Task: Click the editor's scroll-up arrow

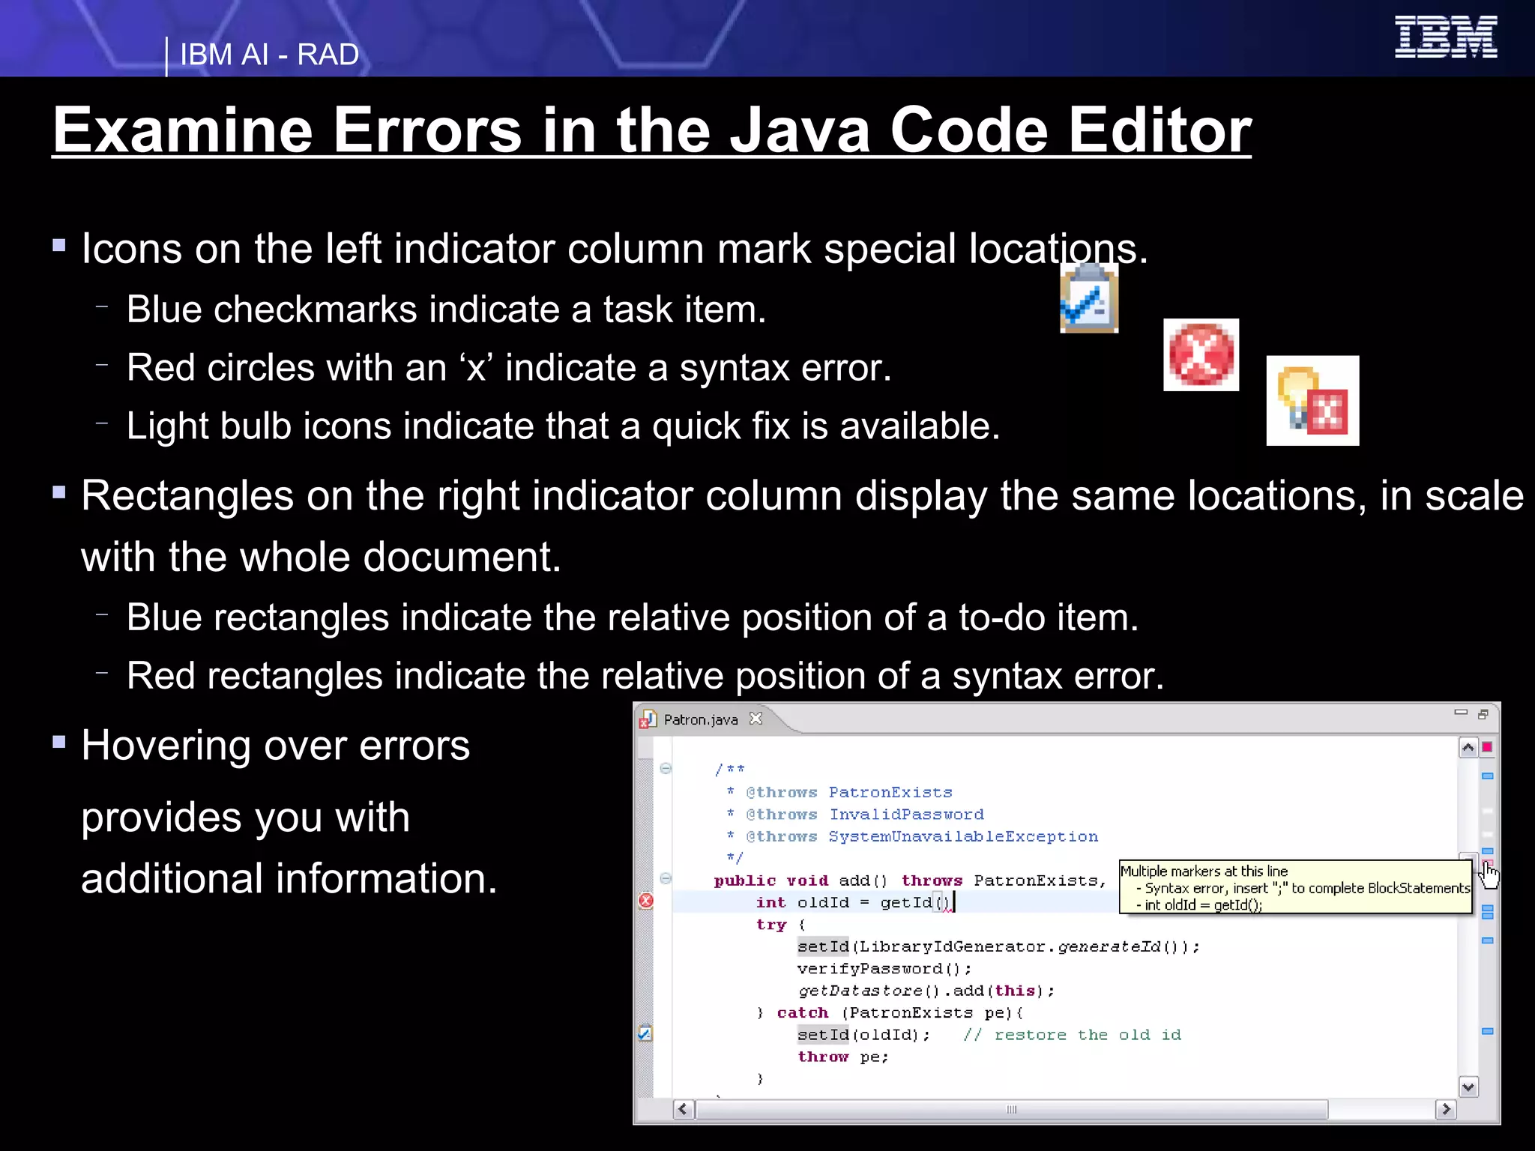Action: point(1468,747)
